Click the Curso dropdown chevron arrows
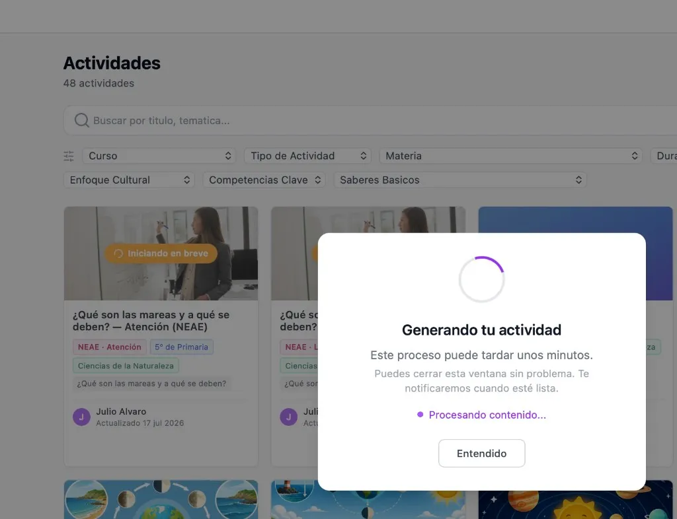The height and width of the screenshot is (519, 677). click(x=228, y=156)
